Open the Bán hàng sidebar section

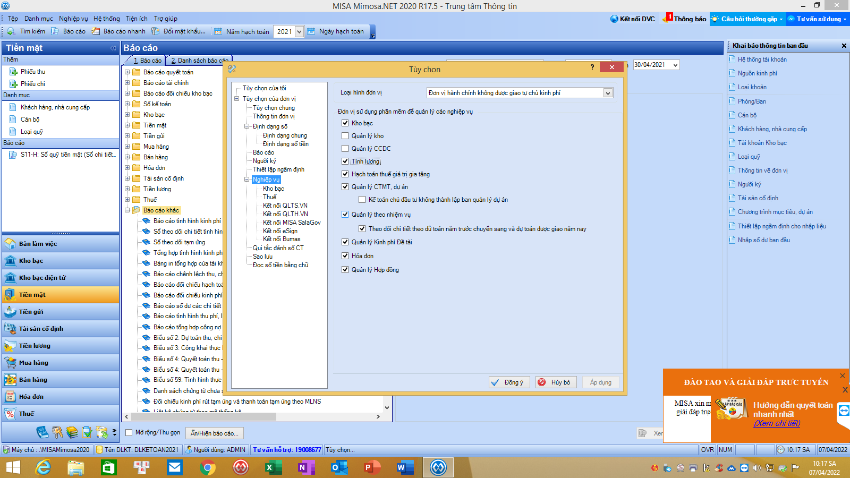pos(61,380)
